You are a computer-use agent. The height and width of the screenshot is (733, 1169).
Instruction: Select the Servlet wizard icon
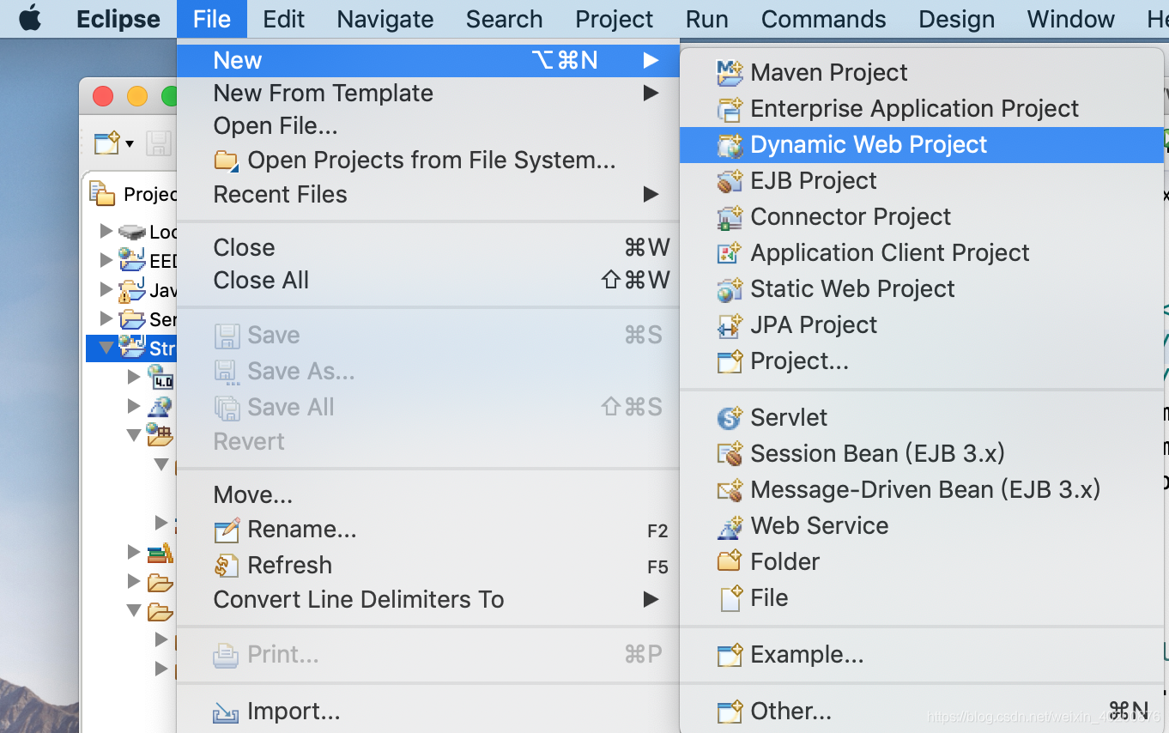point(729,417)
